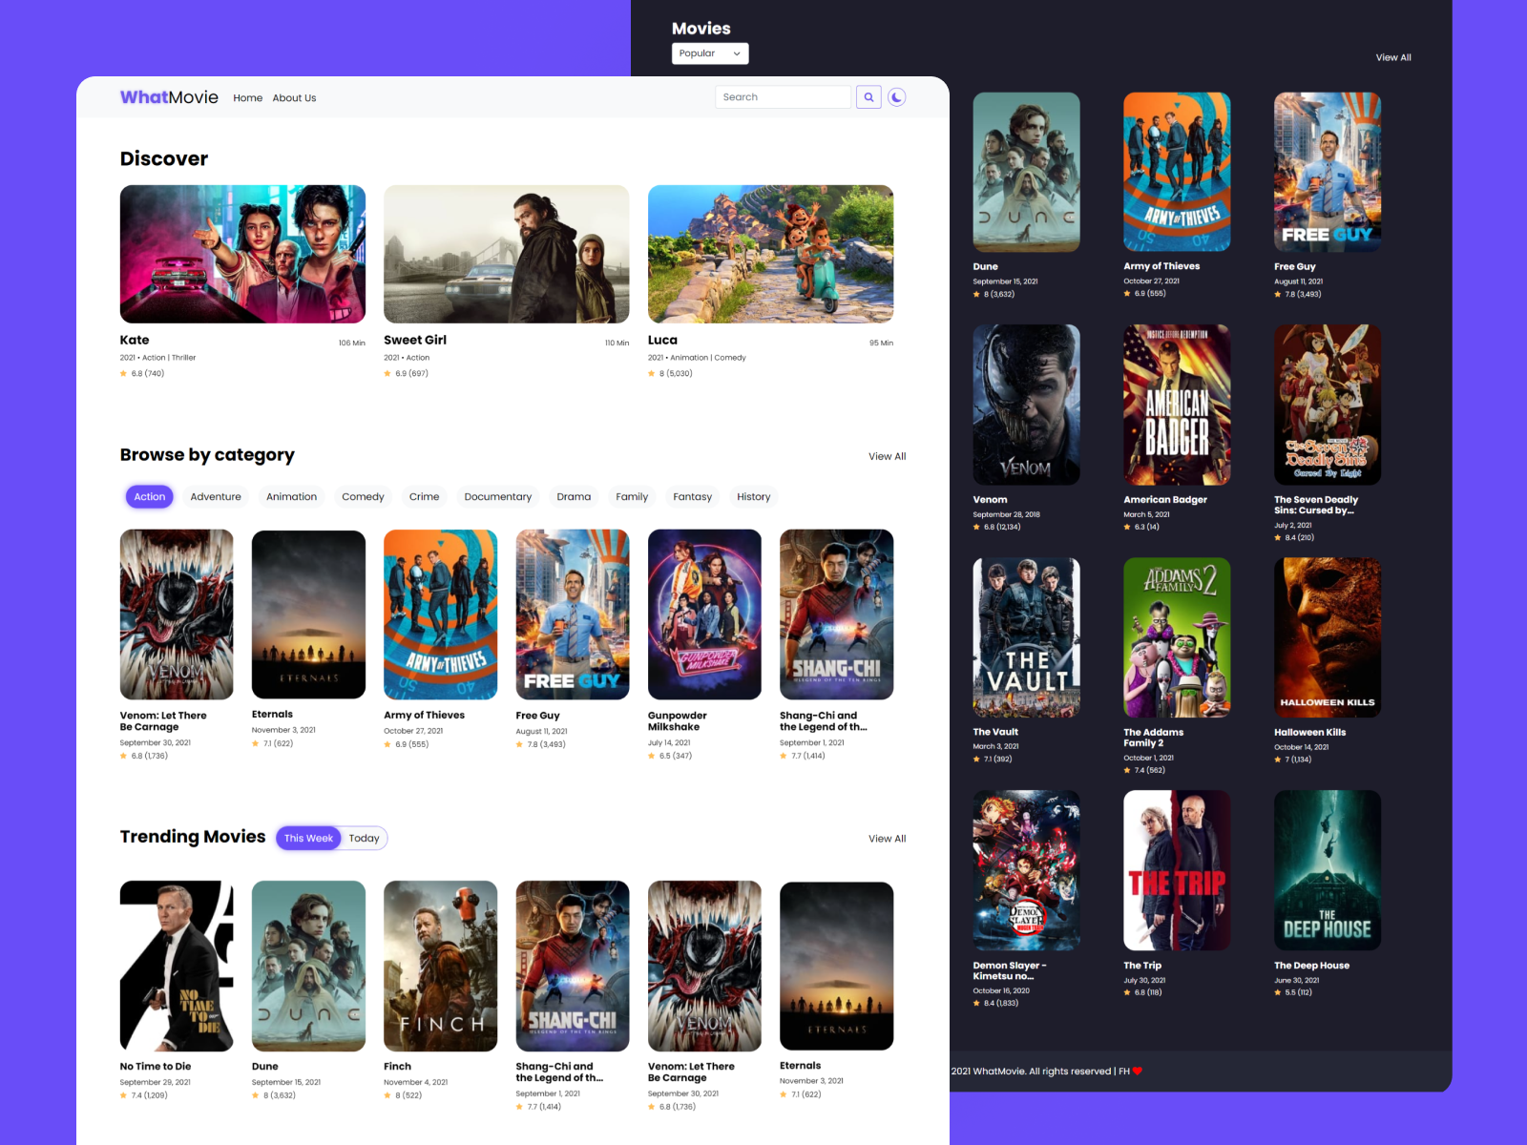Open The Vault poster
The image size is (1527, 1145).
pyautogui.click(x=1027, y=637)
